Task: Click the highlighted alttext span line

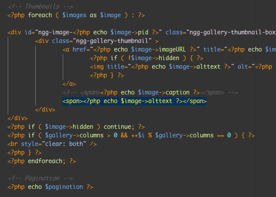Action: (135, 101)
